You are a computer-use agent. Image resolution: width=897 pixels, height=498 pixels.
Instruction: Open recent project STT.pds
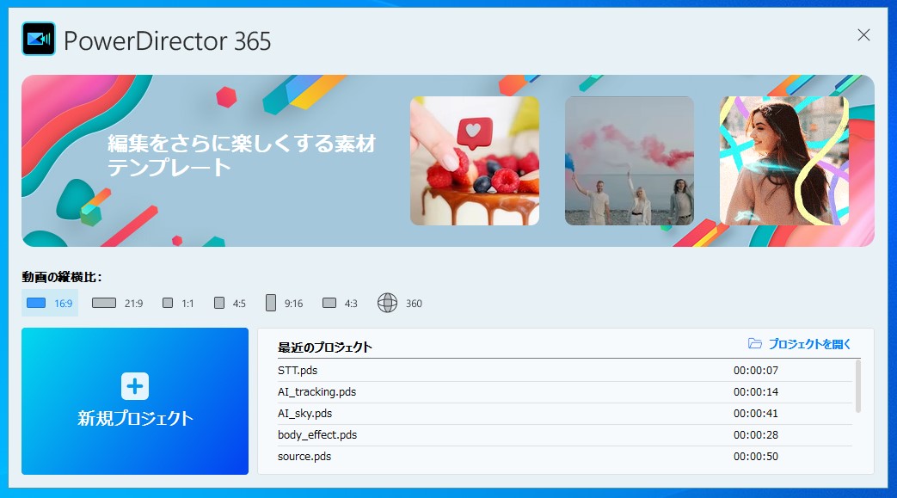(x=565, y=371)
